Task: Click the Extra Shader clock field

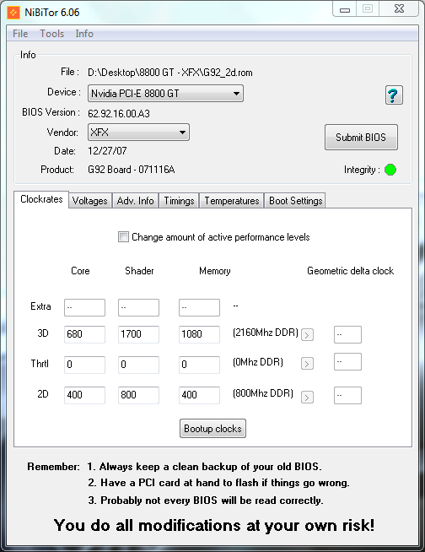Action: (x=138, y=307)
